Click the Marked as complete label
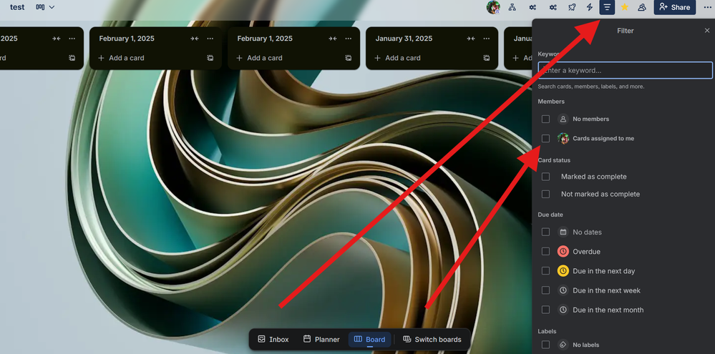This screenshot has height=354, width=715. tap(594, 177)
